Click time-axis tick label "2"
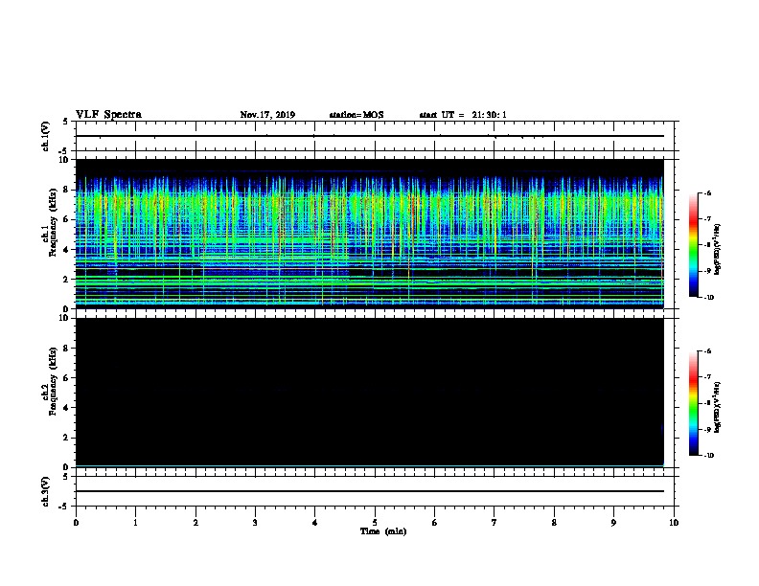759x586 pixels. tap(195, 523)
